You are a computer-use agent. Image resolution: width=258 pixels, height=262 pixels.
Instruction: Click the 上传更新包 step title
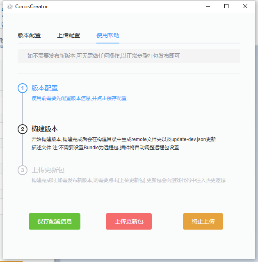pyautogui.click(x=48, y=170)
